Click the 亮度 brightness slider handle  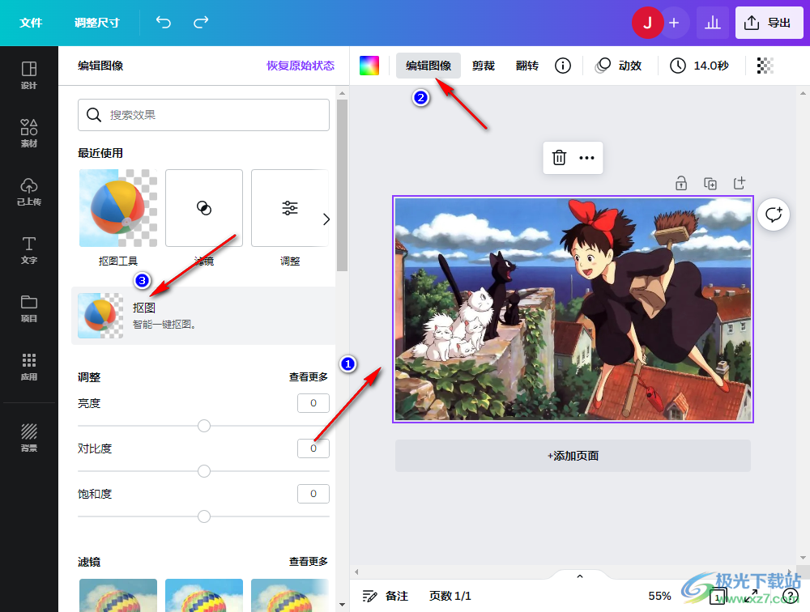[204, 426]
